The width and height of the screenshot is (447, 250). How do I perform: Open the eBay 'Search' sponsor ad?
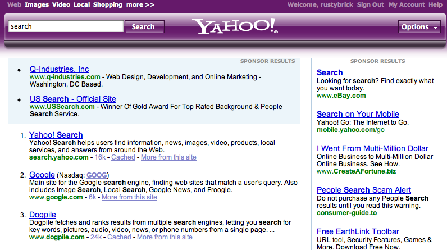pos(330,72)
